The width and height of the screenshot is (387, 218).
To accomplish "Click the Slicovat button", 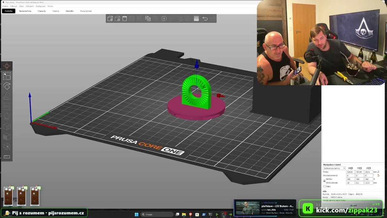I will [353, 205].
